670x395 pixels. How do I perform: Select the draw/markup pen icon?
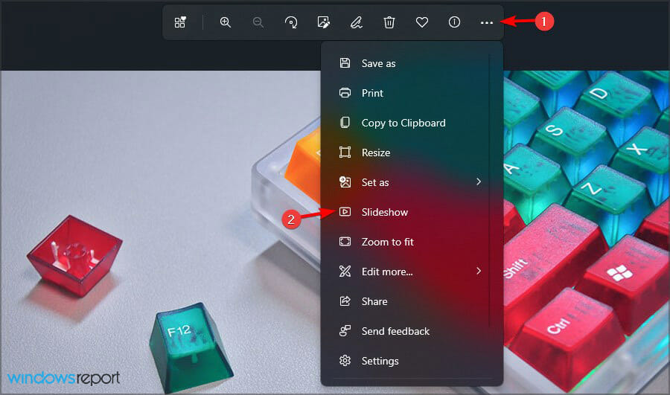pyautogui.click(x=357, y=22)
